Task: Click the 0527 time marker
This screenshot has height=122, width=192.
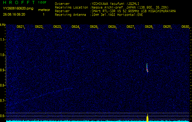Action: (x=130, y=27)
